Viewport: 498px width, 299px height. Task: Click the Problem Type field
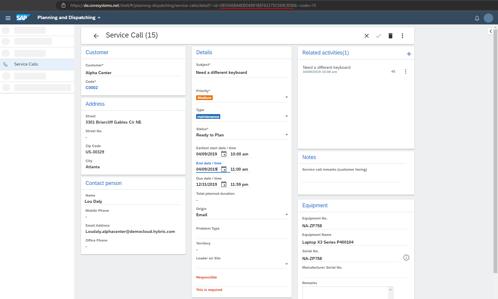click(x=242, y=235)
